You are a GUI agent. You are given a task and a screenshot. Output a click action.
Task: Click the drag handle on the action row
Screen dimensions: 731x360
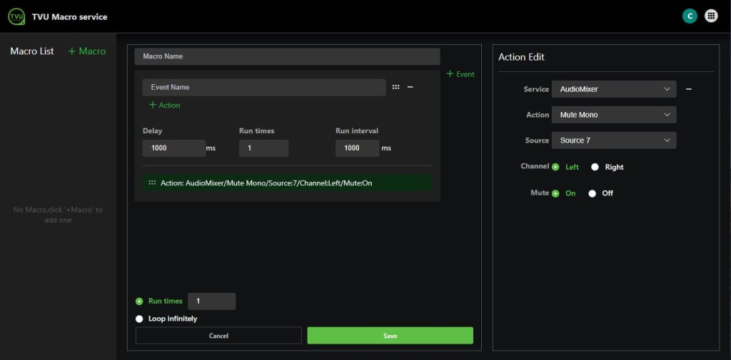click(x=152, y=183)
